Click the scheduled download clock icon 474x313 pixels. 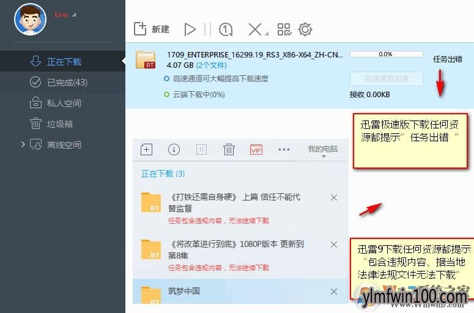click(x=226, y=29)
